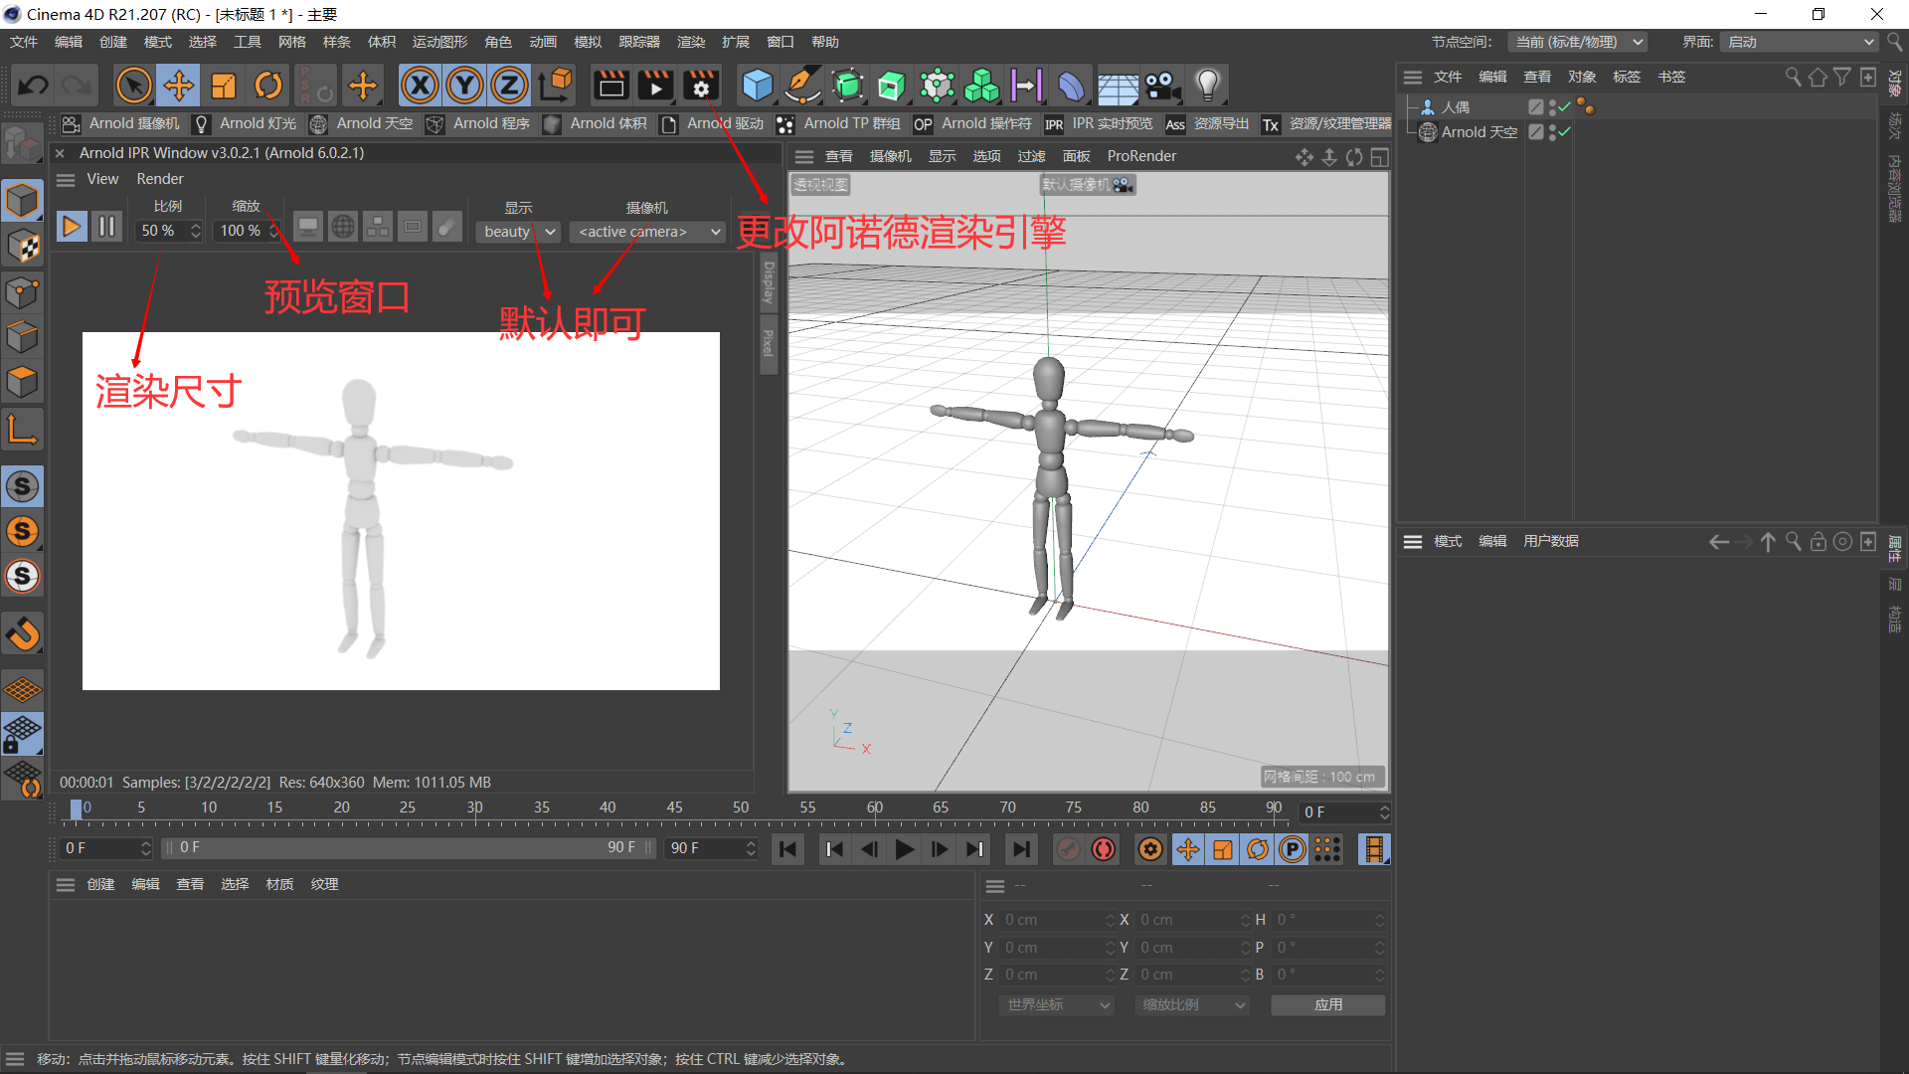Select the Rotate tool icon
Screen dimensions: 1909x1074
pos(267,86)
